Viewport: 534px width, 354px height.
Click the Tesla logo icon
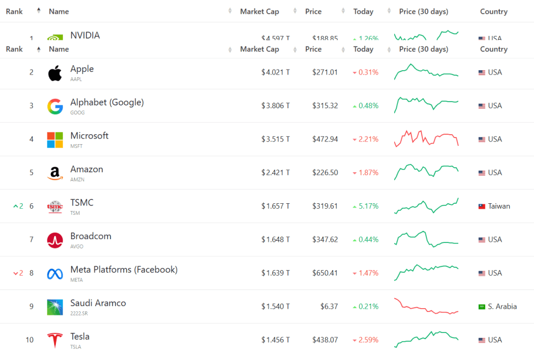[x=55, y=340]
